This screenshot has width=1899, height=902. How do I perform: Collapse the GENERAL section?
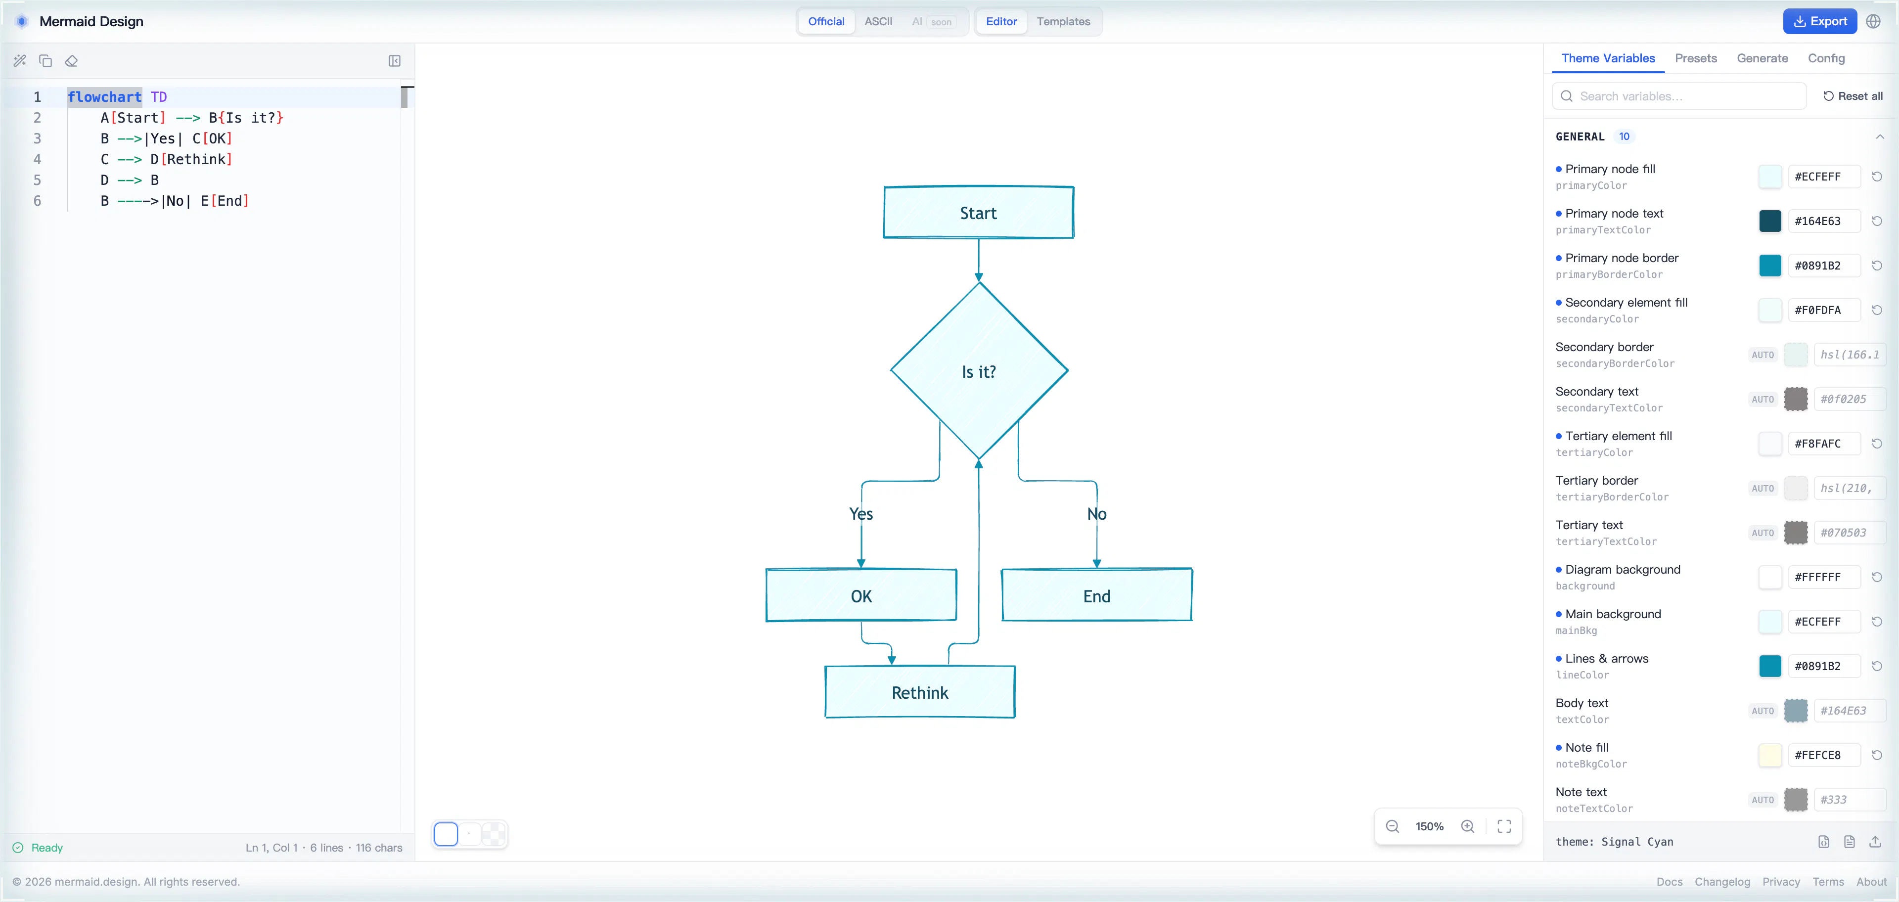coord(1880,137)
